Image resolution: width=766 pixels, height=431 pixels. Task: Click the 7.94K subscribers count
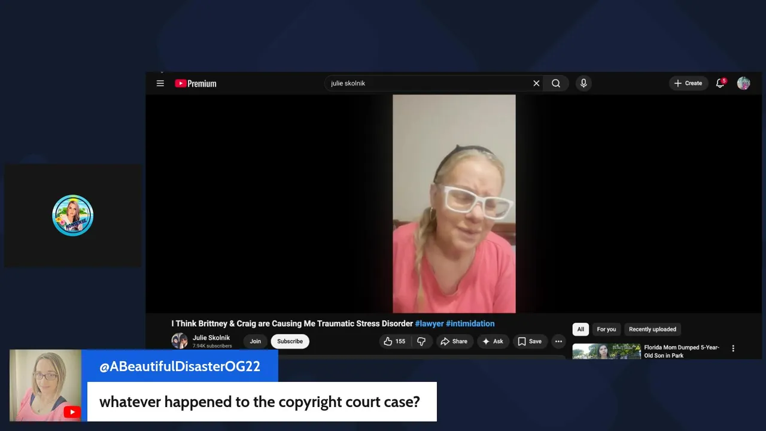tap(212, 346)
